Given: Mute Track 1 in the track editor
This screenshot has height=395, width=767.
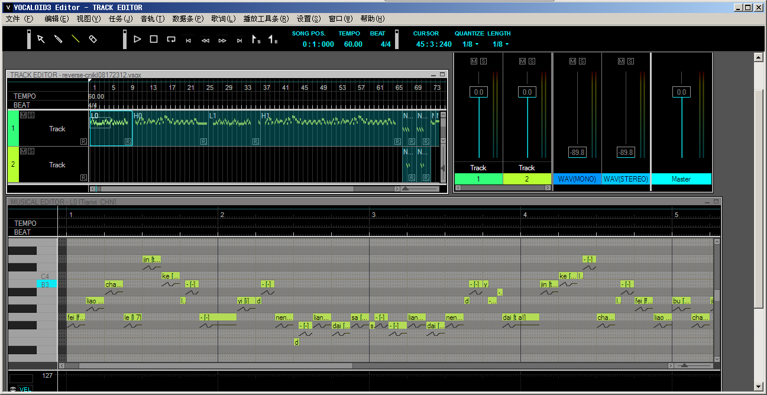Looking at the screenshot, I should [x=23, y=115].
